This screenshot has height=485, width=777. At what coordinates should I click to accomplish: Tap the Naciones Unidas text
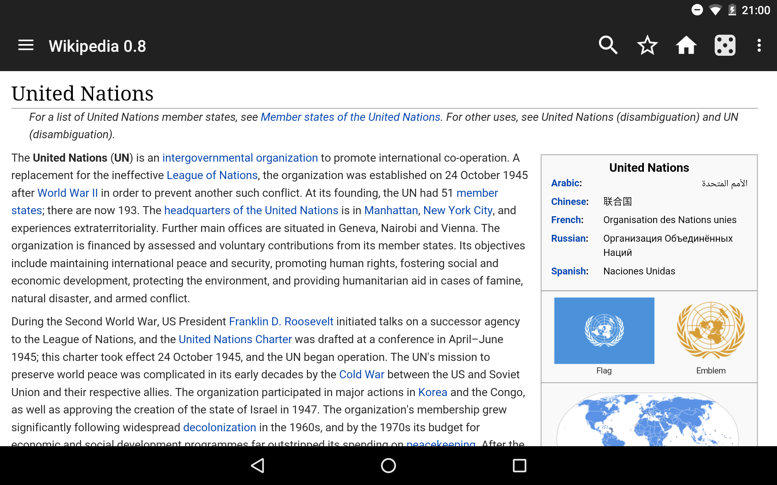pos(639,271)
